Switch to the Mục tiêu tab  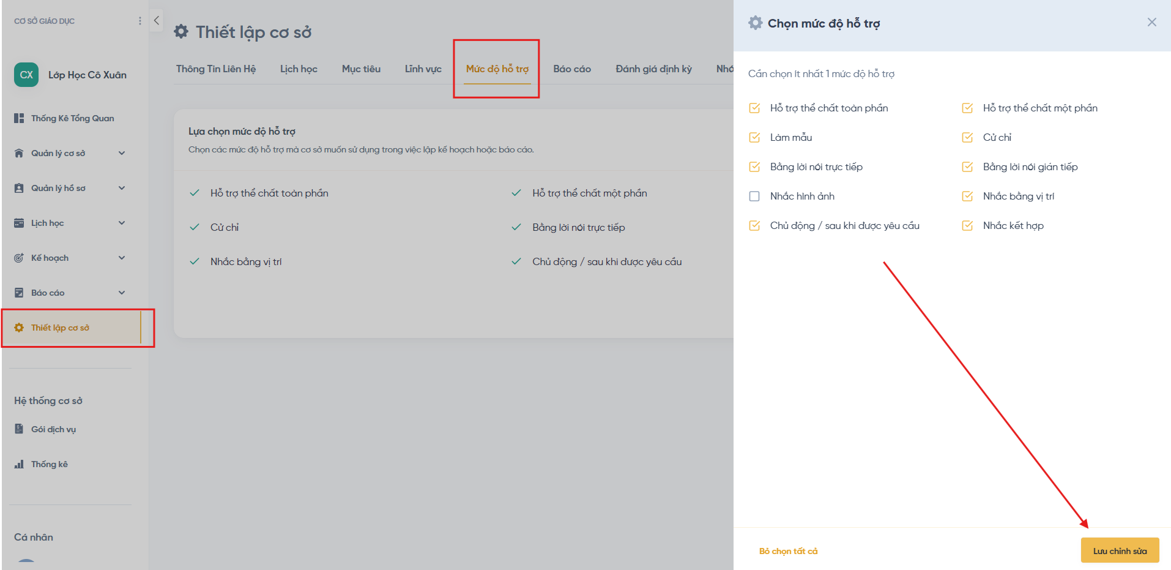click(361, 69)
